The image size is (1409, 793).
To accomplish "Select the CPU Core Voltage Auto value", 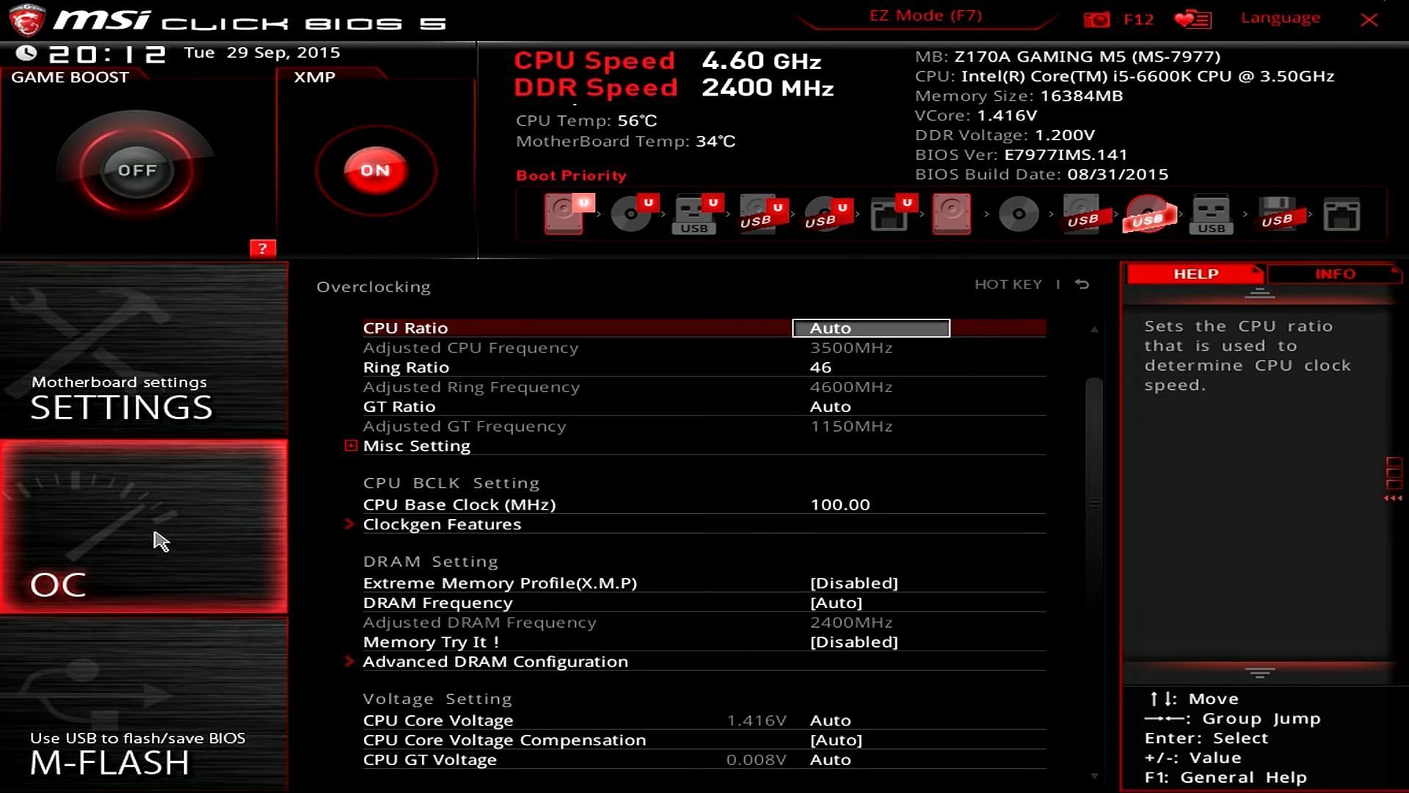I will [x=830, y=720].
